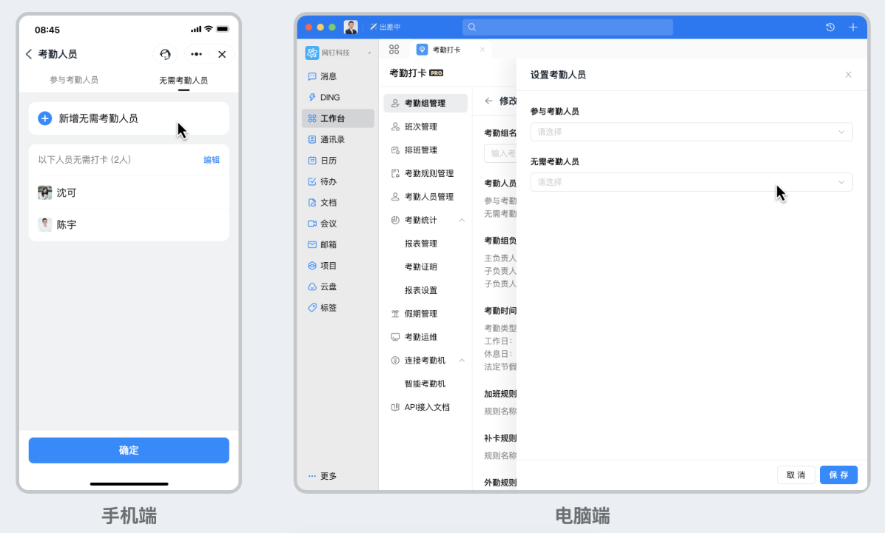Select 陈宇 avatar in the phone list
885x533 pixels.
coord(44,225)
